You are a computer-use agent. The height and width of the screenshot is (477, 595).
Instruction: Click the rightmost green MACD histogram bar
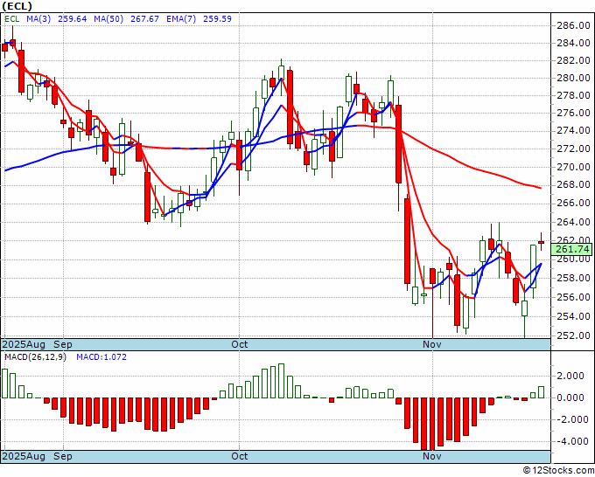pos(541,392)
